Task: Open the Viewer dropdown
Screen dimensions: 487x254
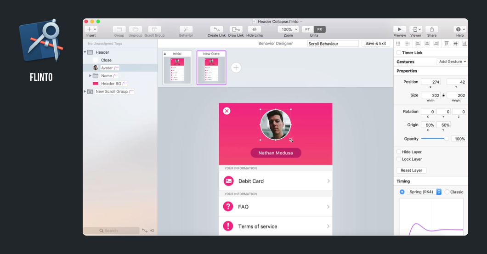Action: [x=416, y=29]
